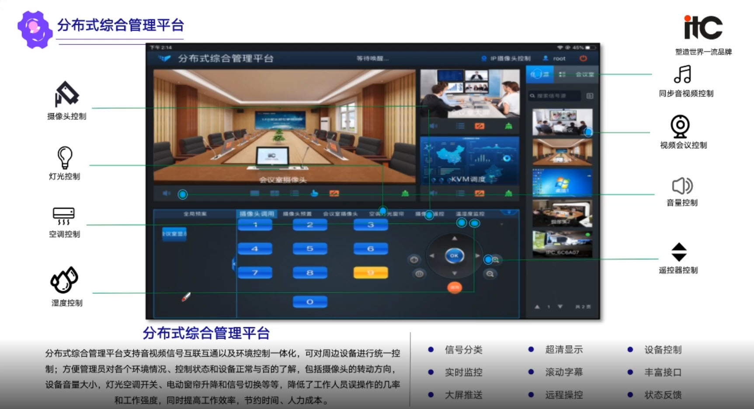Screen dimensions: 754x409
Task: Collapse the control panel with top-right down arrow
Action: [509, 213]
